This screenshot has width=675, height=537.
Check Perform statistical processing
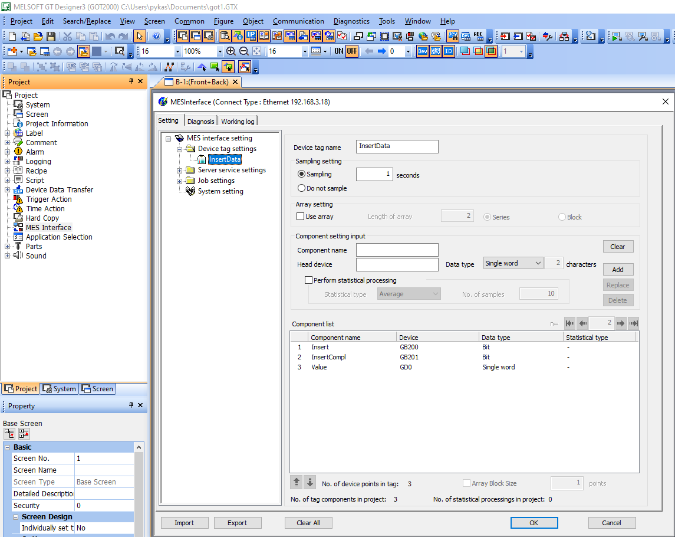pyautogui.click(x=308, y=280)
